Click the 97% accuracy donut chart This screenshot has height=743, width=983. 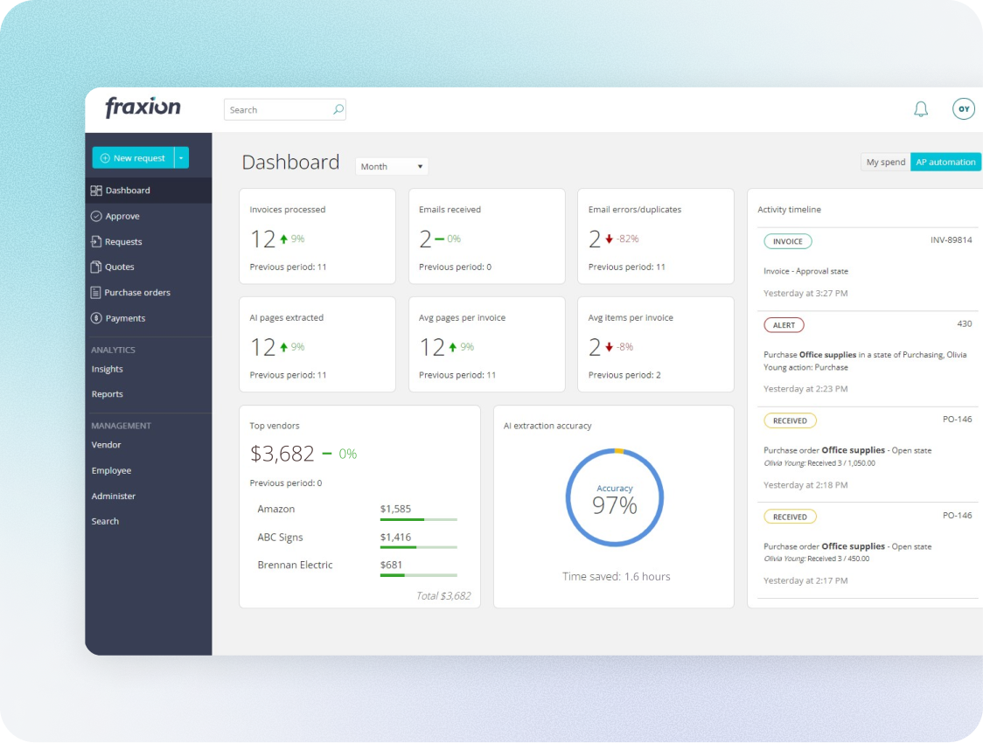614,497
